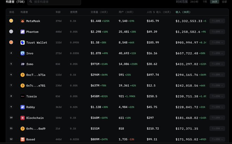Switch time range to 全部
Viewport: 232px width, 144px height.
224,2
